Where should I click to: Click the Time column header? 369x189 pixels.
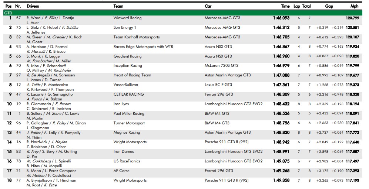(x=285, y=6)
